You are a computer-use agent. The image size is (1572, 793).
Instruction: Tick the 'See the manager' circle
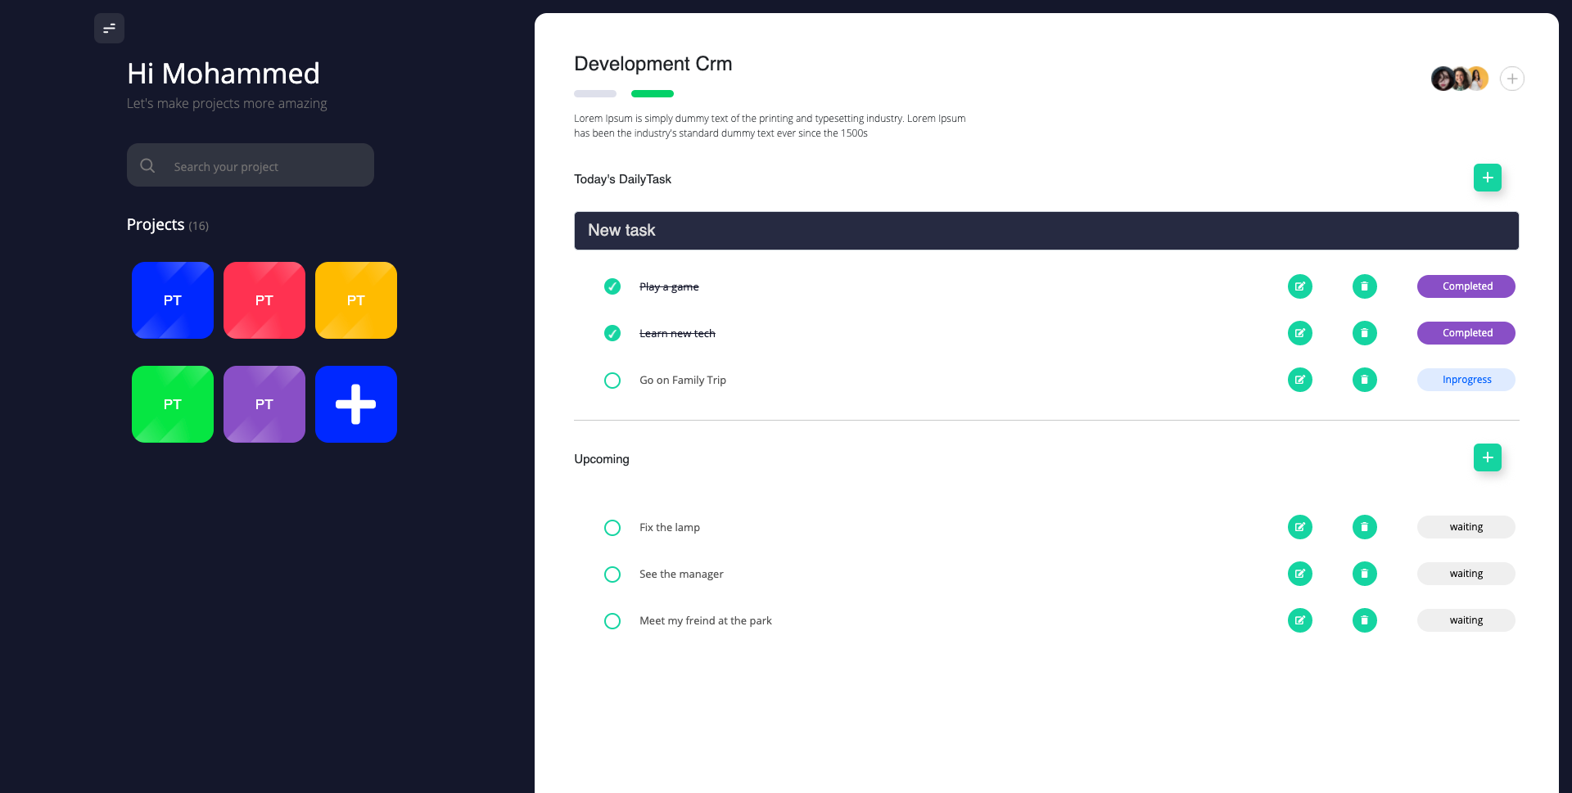click(x=612, y=574)
